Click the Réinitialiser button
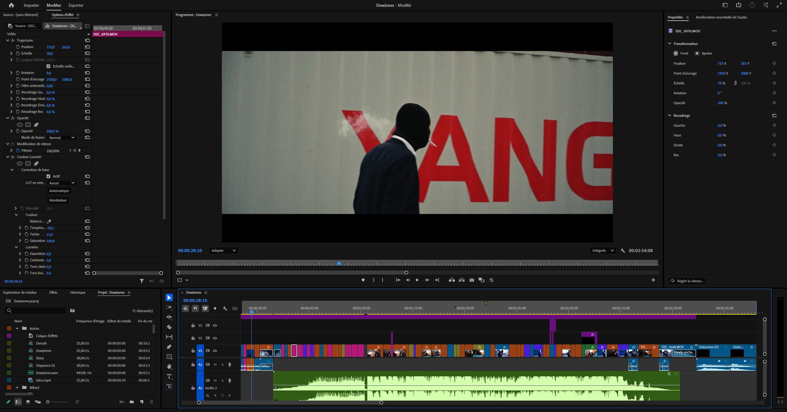 click(58, 200)
